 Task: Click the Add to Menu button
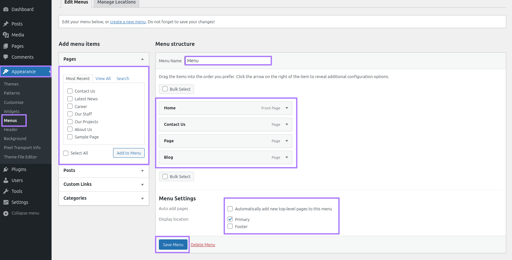coord(129,153)
